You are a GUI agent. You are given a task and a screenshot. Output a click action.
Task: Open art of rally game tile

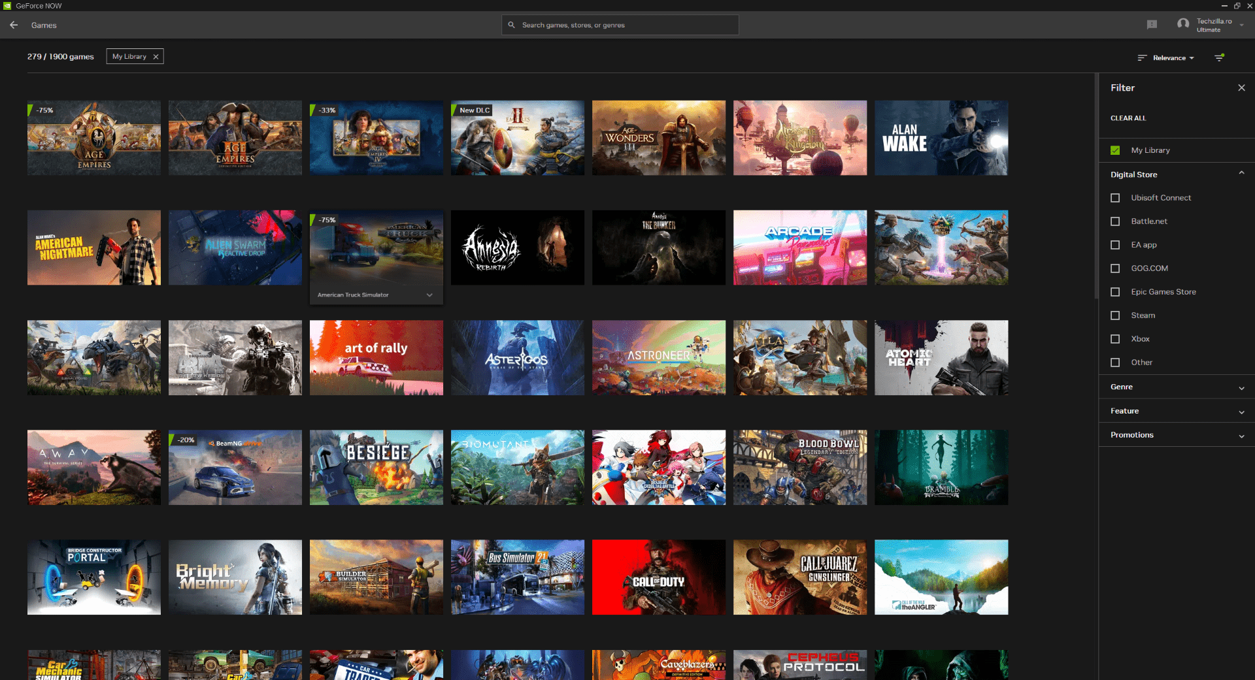[x=376, y=357]
